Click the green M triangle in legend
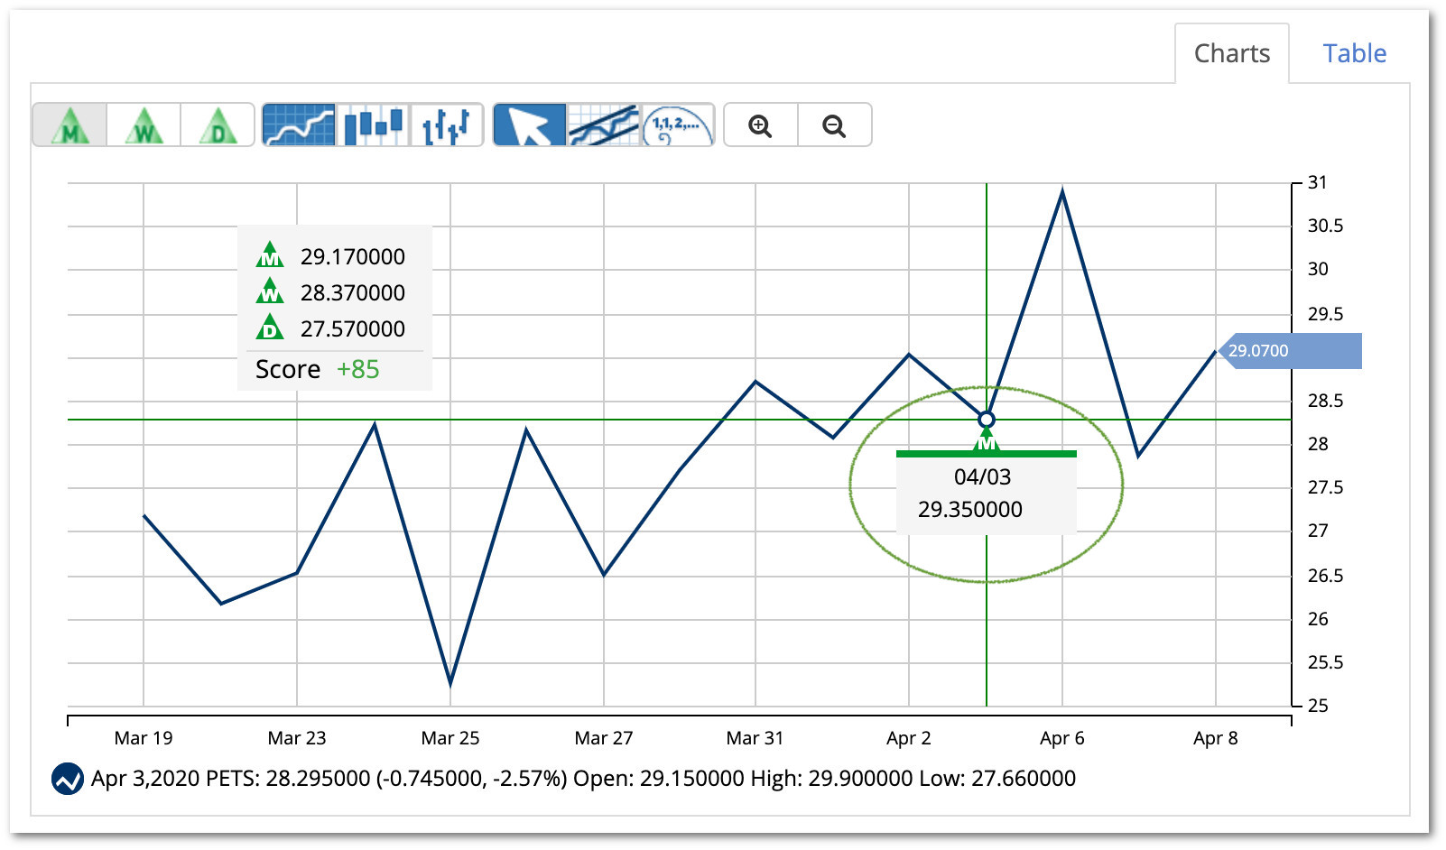1446x850 pixels. coord(270,254)
